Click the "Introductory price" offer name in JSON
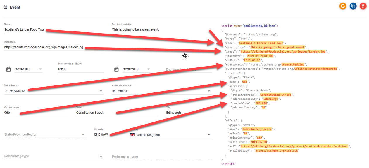The image size is (369, 168). pos(257,129)
